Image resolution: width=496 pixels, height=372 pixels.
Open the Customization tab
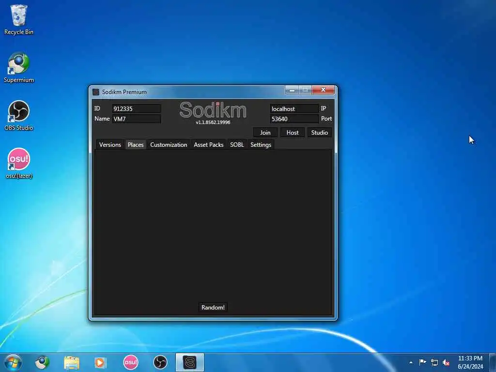point(169,144)
